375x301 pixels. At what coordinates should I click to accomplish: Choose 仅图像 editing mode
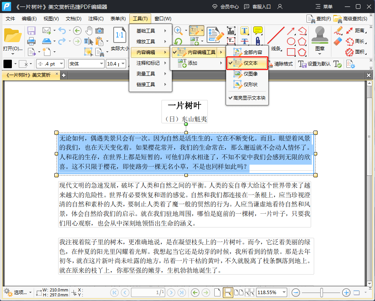[x=247, y=74]
